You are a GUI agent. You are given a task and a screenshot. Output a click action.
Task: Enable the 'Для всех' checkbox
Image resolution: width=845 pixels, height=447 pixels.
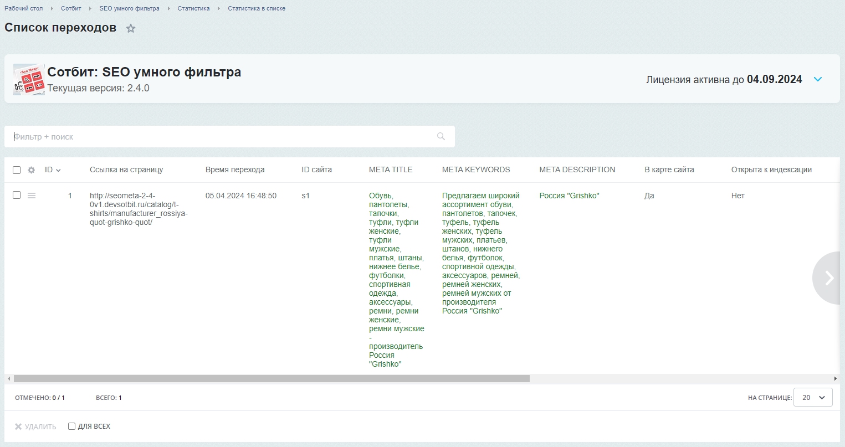pyautogui.click(x=71, y=427)
